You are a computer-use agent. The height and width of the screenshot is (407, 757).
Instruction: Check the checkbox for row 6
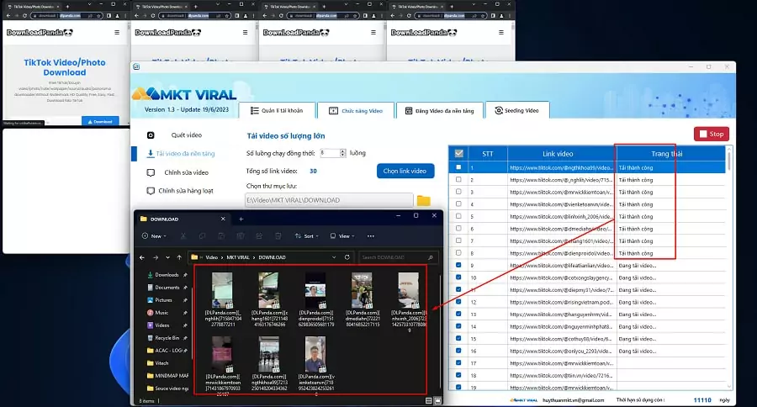[x=458, y=229]
